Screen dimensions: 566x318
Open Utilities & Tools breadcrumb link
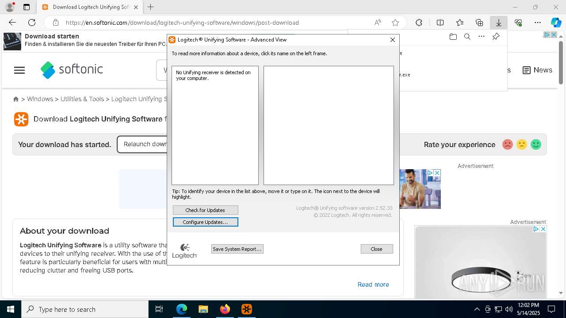click(x=82, y=99)
